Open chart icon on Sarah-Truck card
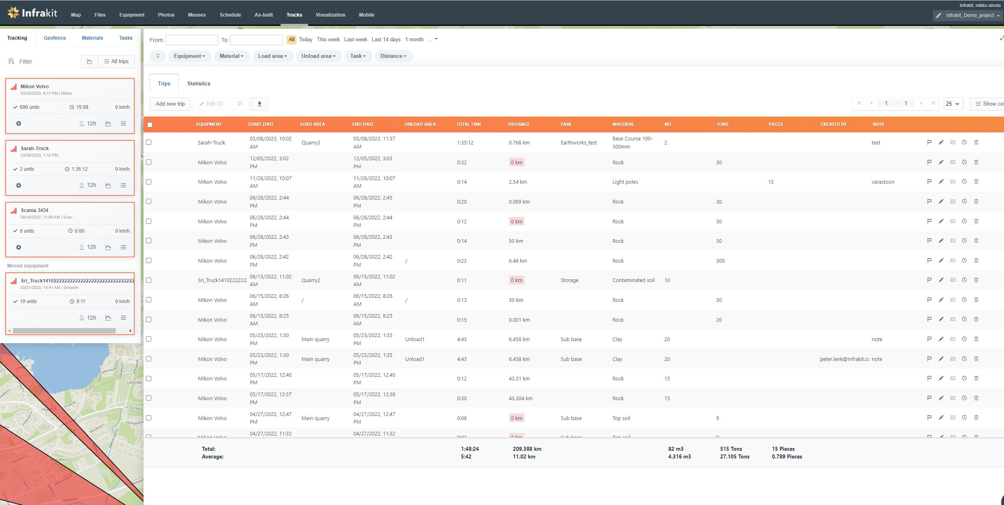1004x505 pixels. tap(108, 185)
